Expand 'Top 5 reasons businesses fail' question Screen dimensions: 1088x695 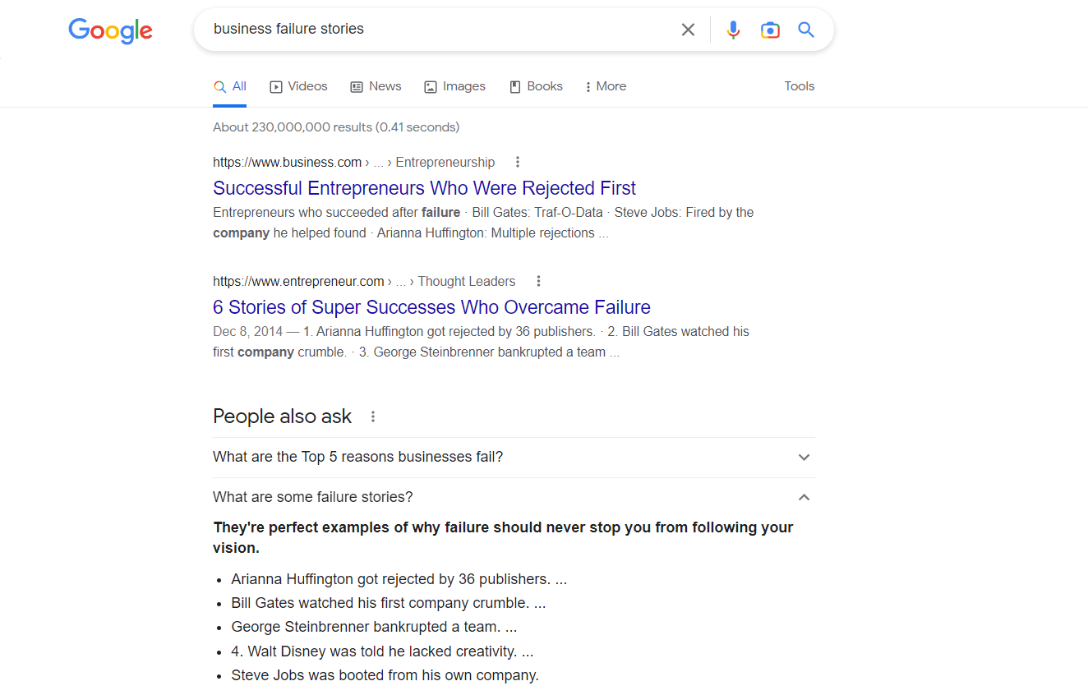(x=514, y=457)
